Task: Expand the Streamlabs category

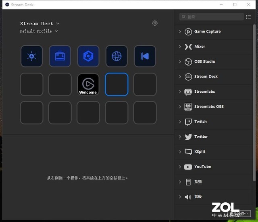Action: [180, 92]
